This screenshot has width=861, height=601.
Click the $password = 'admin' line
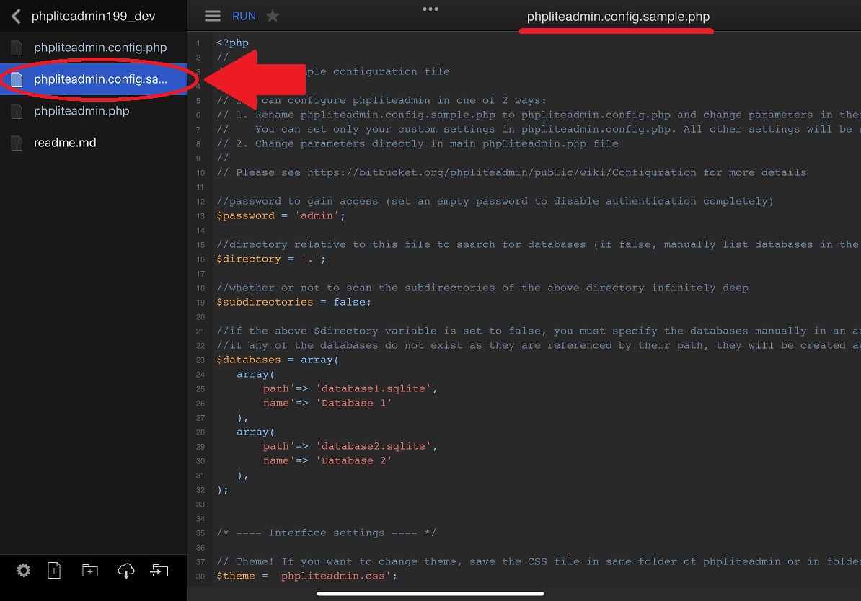281,215
